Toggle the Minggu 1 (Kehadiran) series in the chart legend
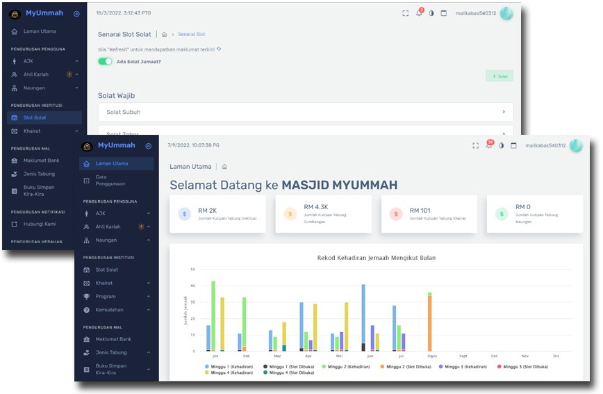The width and height of the screenshot is (603, 394). (229, 366)
